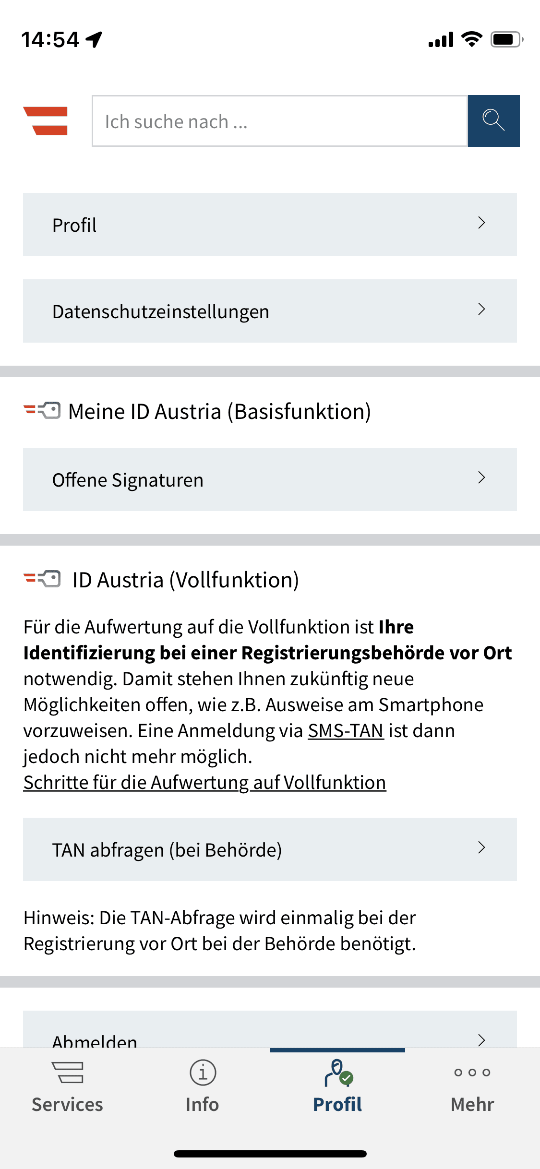Tap the magnifying glass search button

pyautogui.click(x=493, y=121)
